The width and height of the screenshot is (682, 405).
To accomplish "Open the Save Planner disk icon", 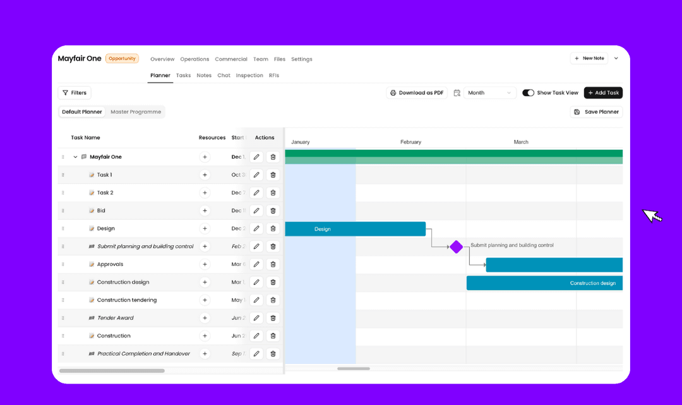I will (577, 111).
